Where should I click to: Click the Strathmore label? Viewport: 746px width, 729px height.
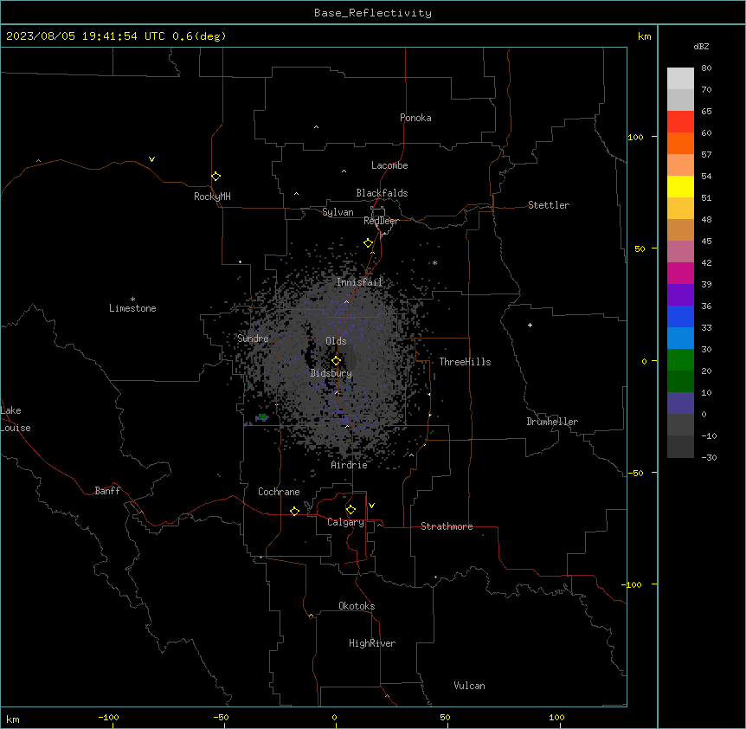447,526
